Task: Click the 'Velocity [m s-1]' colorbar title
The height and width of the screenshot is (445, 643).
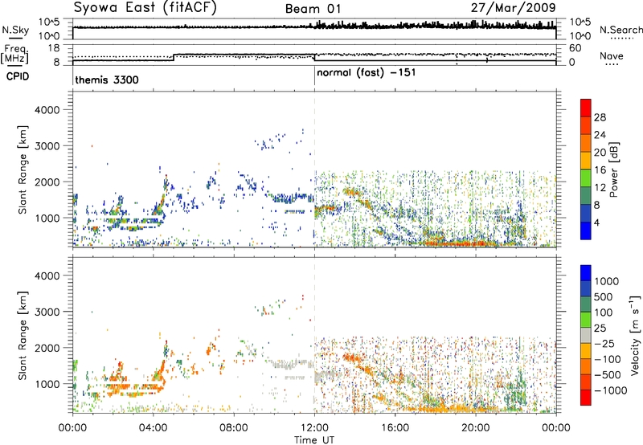Action: [x=635, y=335]
